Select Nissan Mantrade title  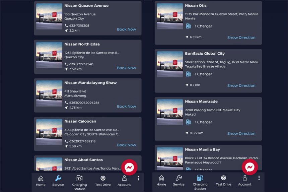201,102
